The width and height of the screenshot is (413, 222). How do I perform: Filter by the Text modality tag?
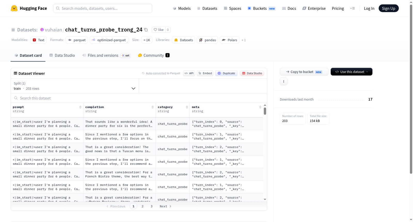[x=38, y=40]
